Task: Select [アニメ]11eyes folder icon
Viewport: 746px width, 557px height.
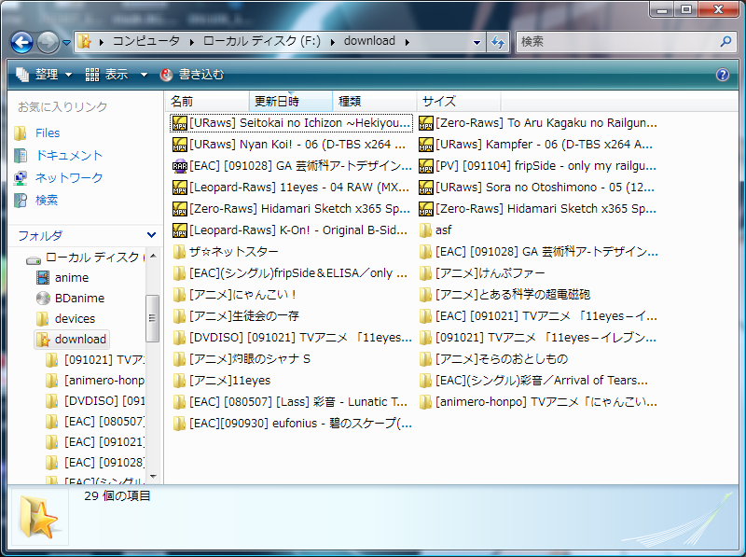Action: click(x=179, y=381)
